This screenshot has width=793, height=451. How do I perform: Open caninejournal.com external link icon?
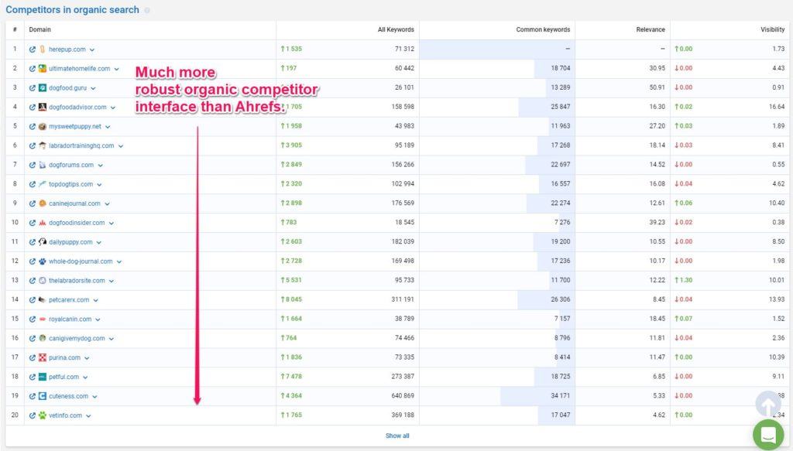[33, 203]
